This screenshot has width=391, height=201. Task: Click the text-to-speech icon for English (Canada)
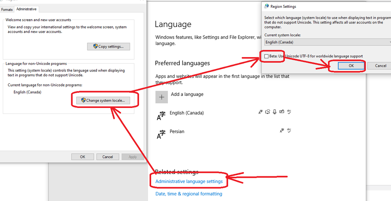click(268, 112)
